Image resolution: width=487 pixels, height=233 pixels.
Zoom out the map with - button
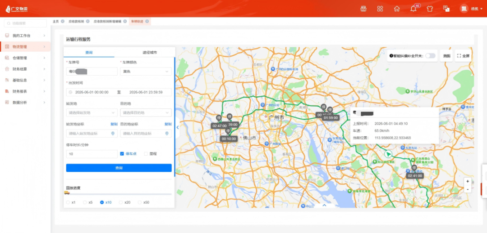pos(468,189)
